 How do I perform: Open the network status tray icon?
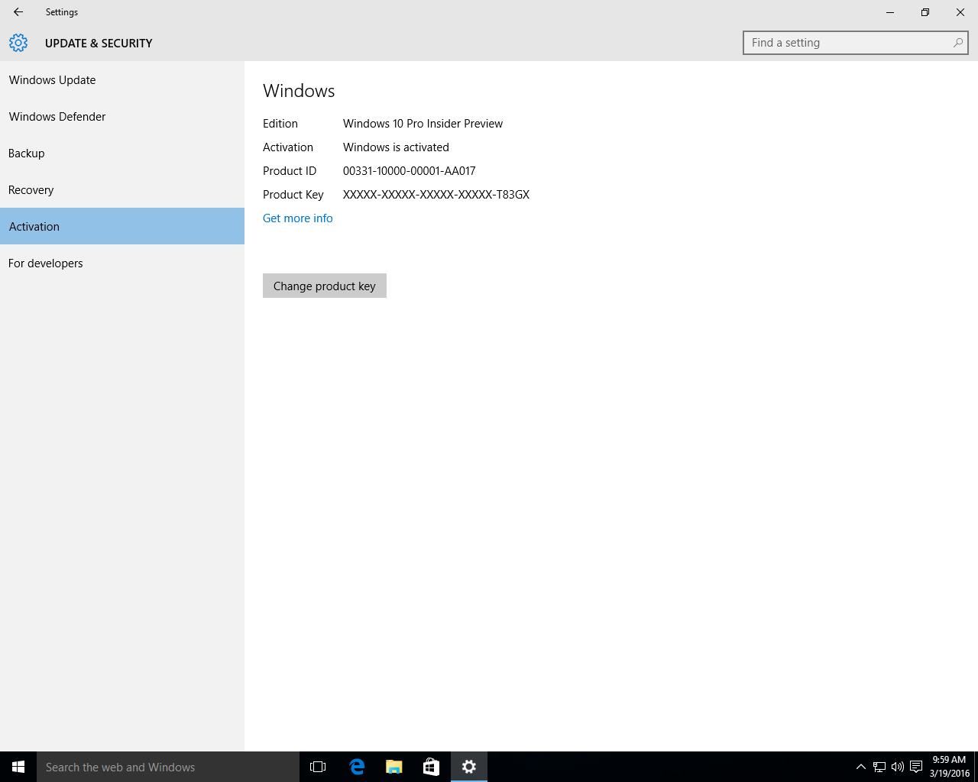(879, 767)
